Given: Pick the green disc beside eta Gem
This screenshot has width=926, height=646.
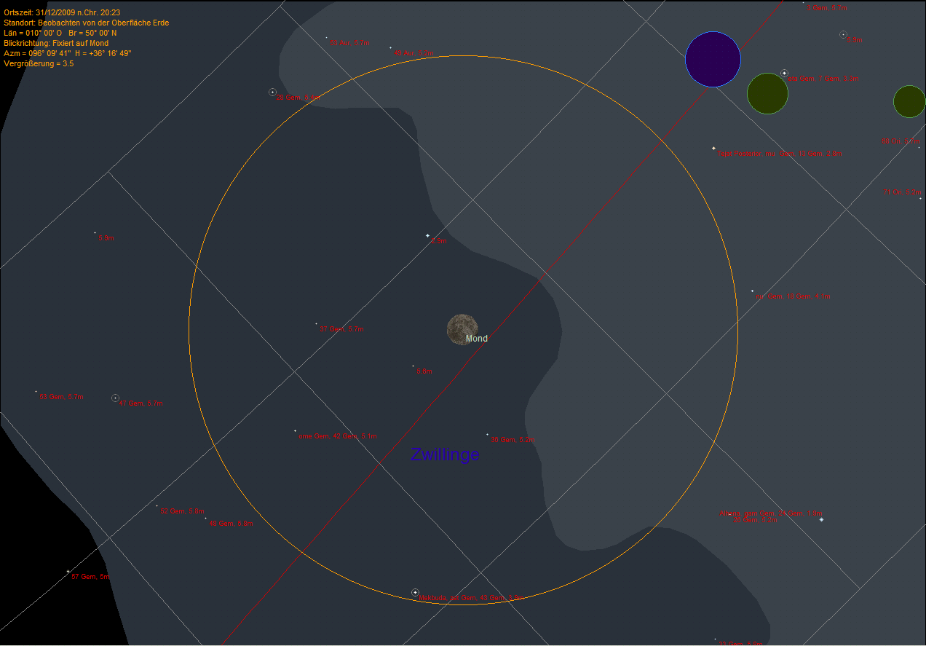Looking at the screenshot, I should [x=767, y=93].
